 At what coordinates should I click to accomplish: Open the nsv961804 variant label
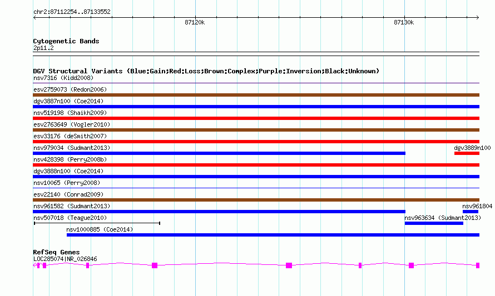[477, 206]
